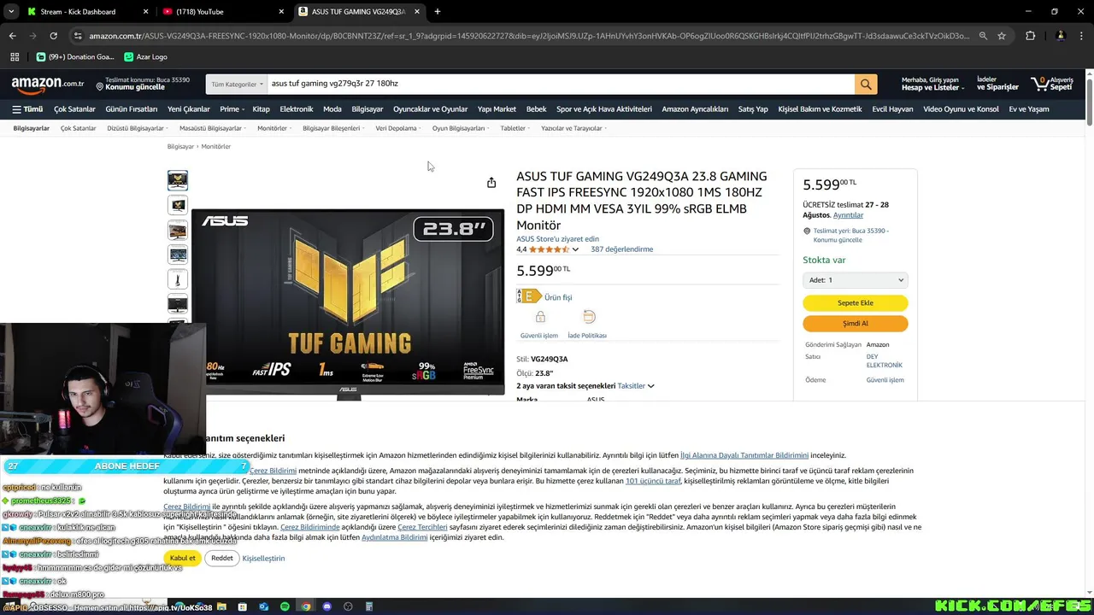The width and height of the screenshot is (1094, 615).
Task: Expand Monitörler subcategory menu
Action: pyautogui.click(x=274, y=128)
